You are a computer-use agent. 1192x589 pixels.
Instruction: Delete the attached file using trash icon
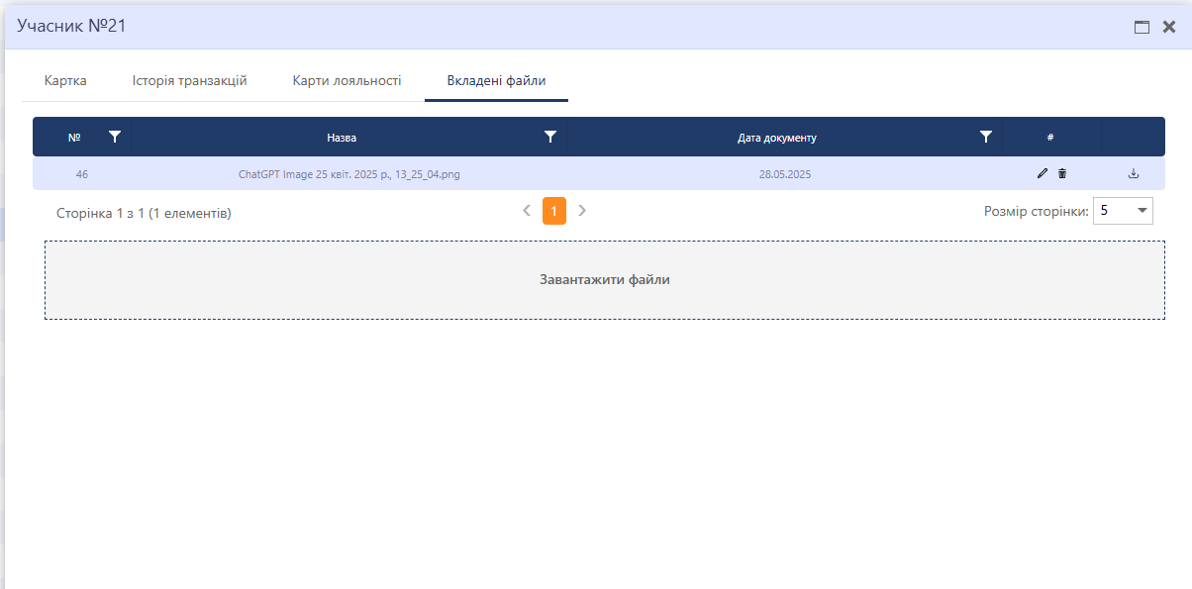[1062, 174]
